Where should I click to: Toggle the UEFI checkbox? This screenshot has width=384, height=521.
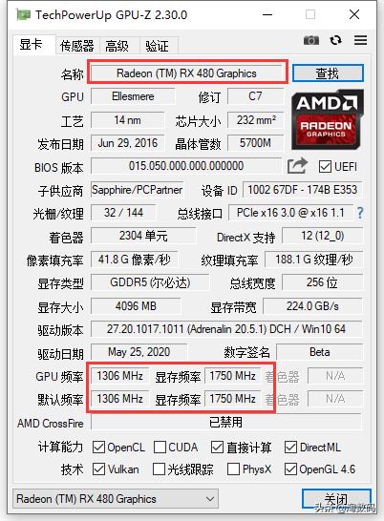pyautogui.click(x=325, y=166)
